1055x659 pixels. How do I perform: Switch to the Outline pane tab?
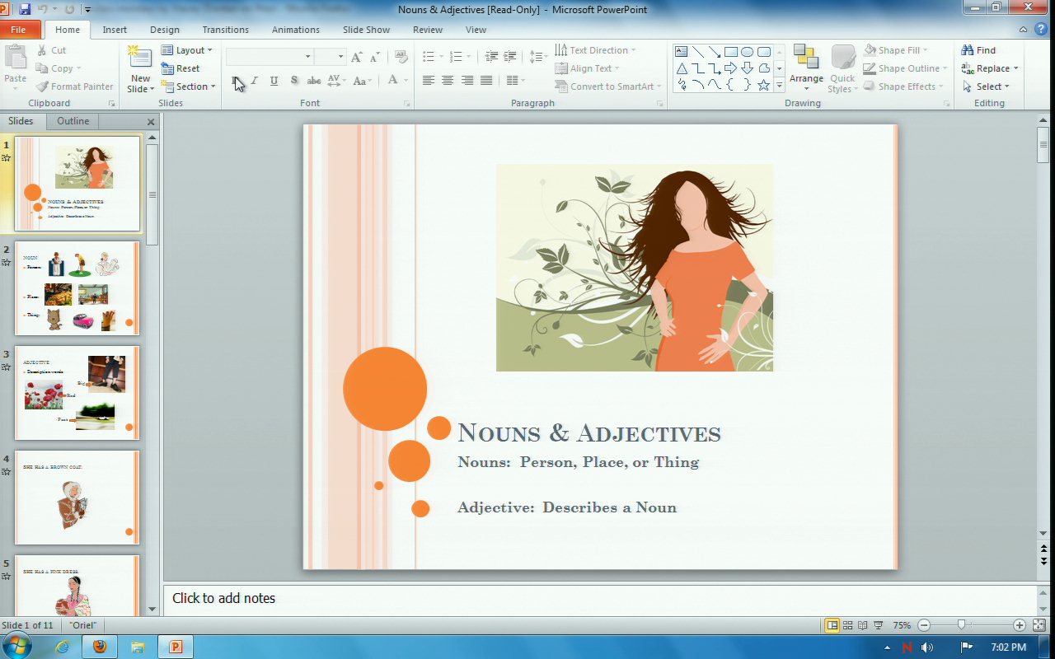click(x=73, y=121)
